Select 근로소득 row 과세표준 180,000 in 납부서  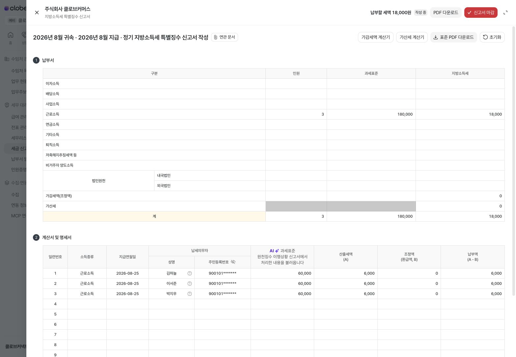click(x=371, y=114)
